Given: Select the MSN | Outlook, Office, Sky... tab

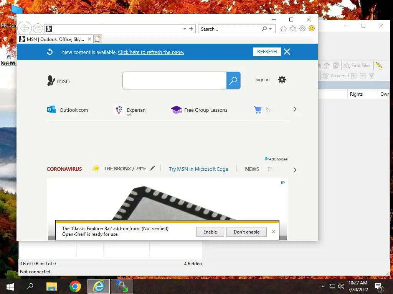Looking at the screenshot, I should (x=55, y=39).
